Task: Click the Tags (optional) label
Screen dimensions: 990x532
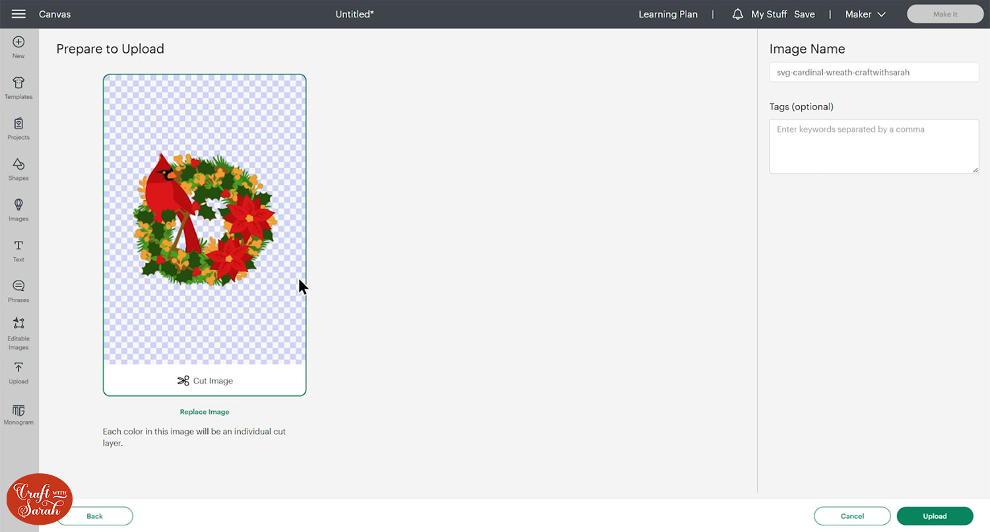Action: click(801, 106)
